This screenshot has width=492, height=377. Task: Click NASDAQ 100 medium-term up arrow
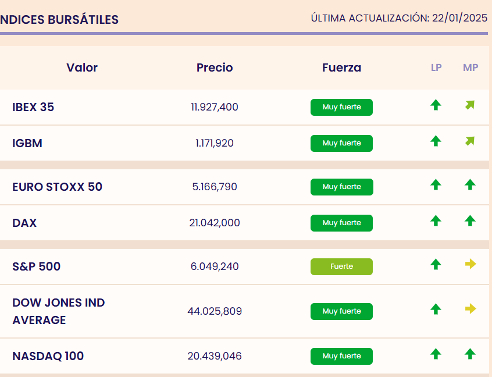[x=470, y=354]
